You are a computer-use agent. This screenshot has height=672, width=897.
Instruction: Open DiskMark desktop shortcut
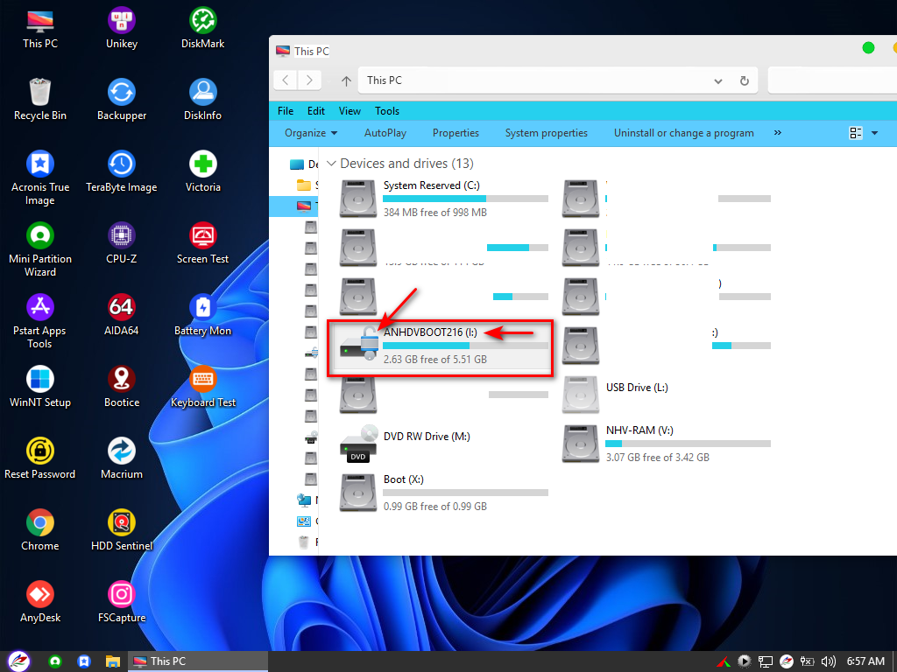point(202,29)
